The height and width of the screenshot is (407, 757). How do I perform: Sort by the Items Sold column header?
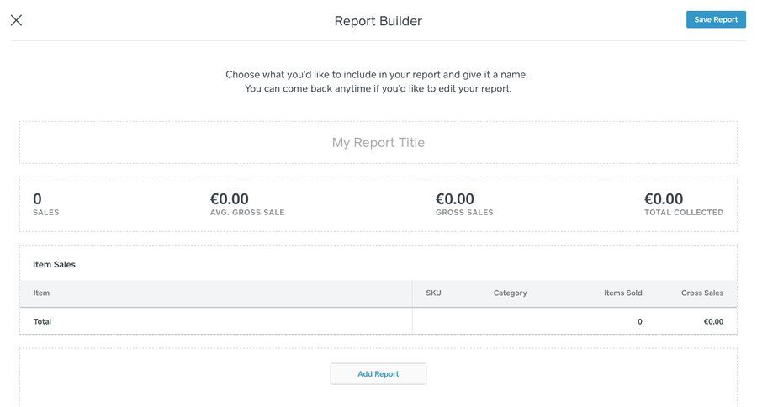point(622,293)
